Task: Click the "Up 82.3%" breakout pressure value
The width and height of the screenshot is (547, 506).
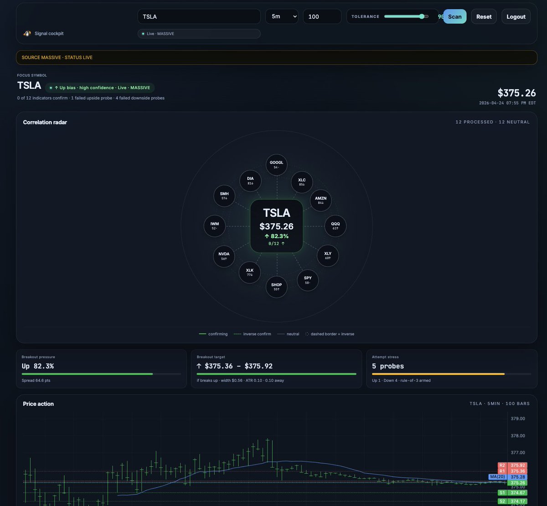Action: 38,366
